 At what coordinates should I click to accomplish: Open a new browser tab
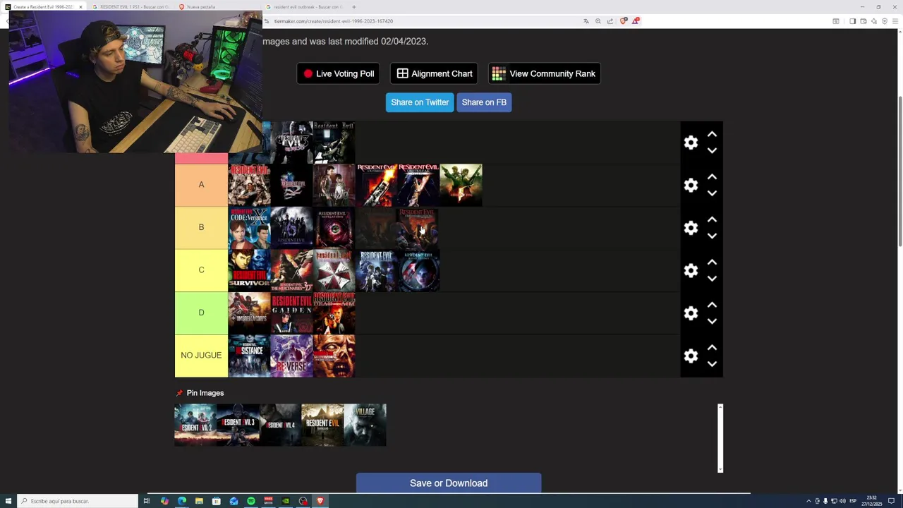[354, 7]
